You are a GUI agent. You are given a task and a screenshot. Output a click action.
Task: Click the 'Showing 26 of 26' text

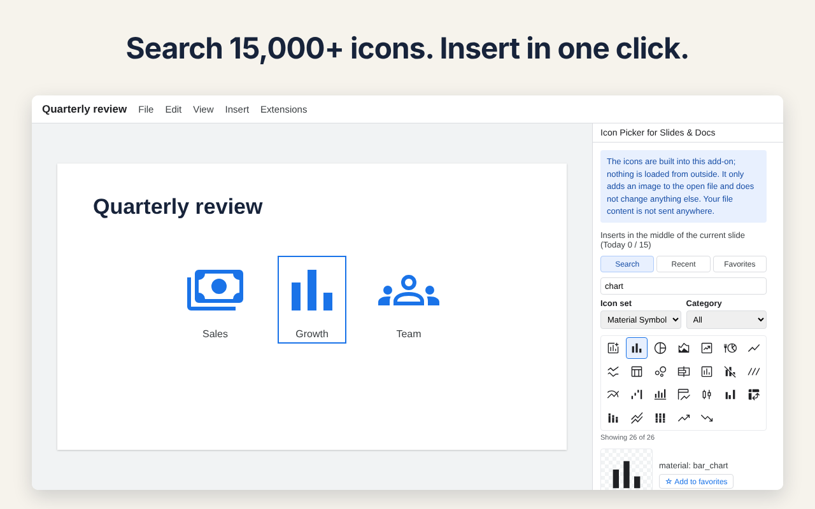click(x=627, y=437)
